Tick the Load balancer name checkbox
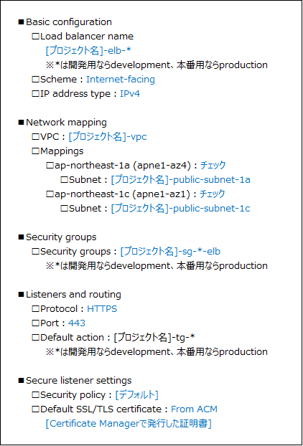 [x=35, y=37]
